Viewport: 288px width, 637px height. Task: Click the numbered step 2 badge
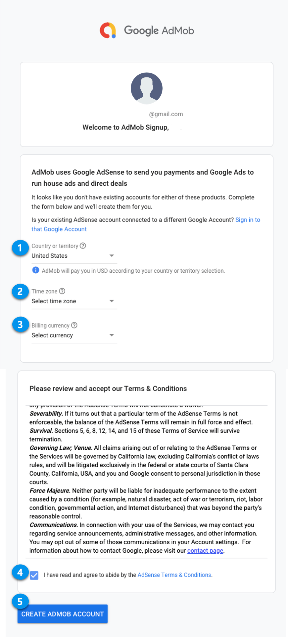20,292
